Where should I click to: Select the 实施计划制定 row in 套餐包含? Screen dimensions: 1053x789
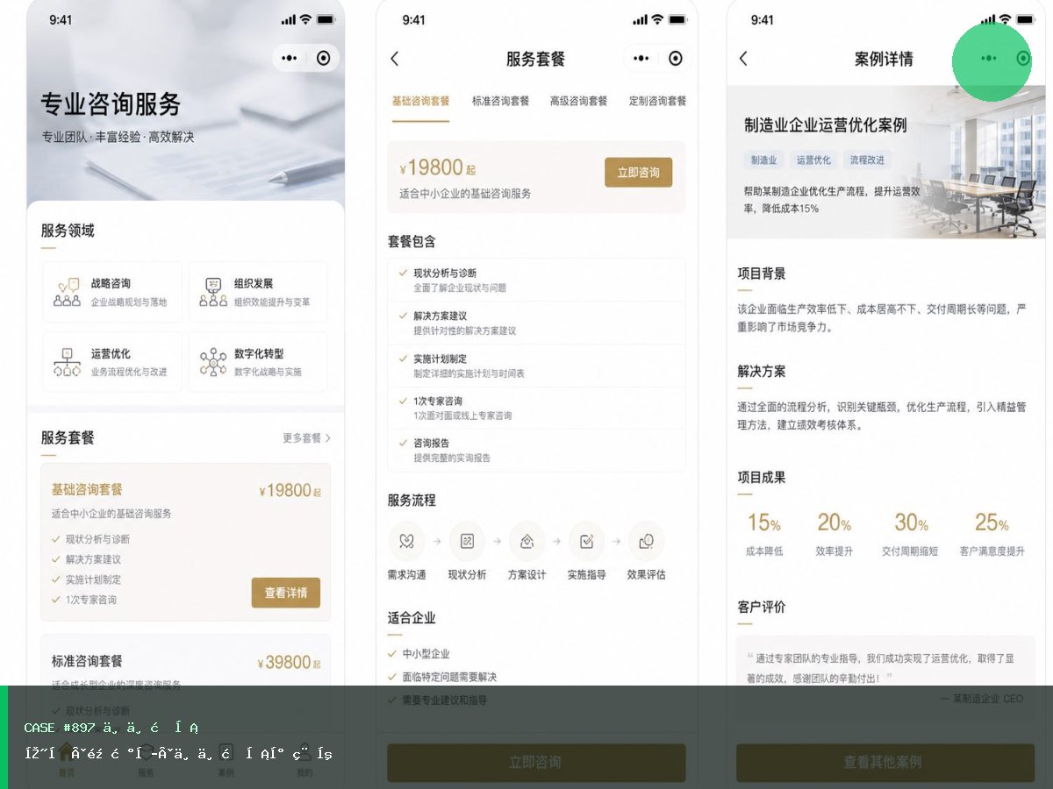536,366
